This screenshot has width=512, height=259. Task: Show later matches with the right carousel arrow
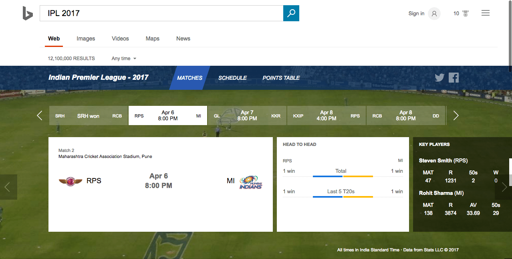tap(456, 115)
